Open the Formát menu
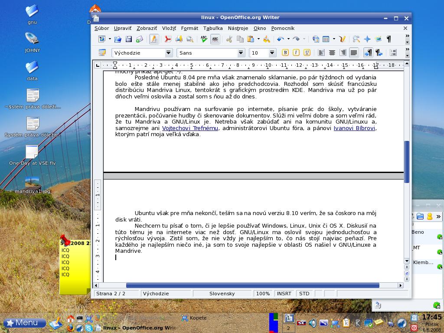The image size is (444, 333). pyautogui.click(x=189, y=28)
